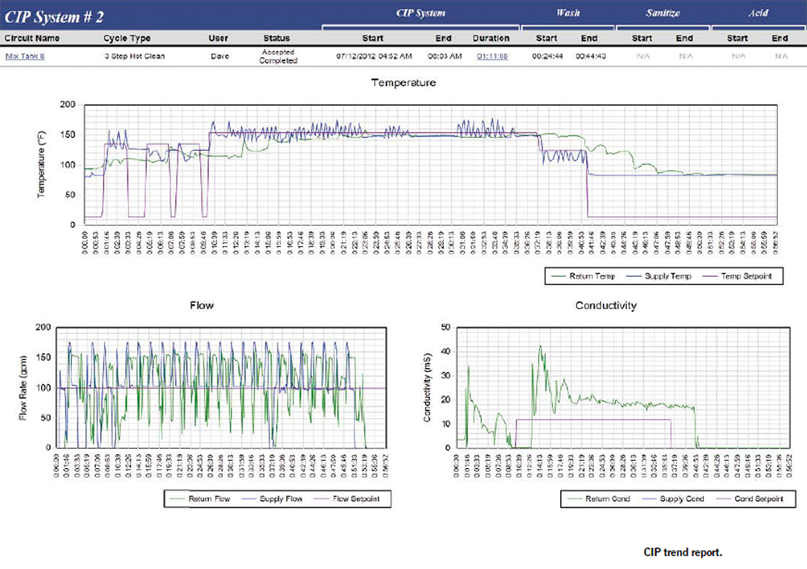Click the 'Accepted Completed' status cell
Image resolution: width=807 pixels, height=569 pixels.
278,56
